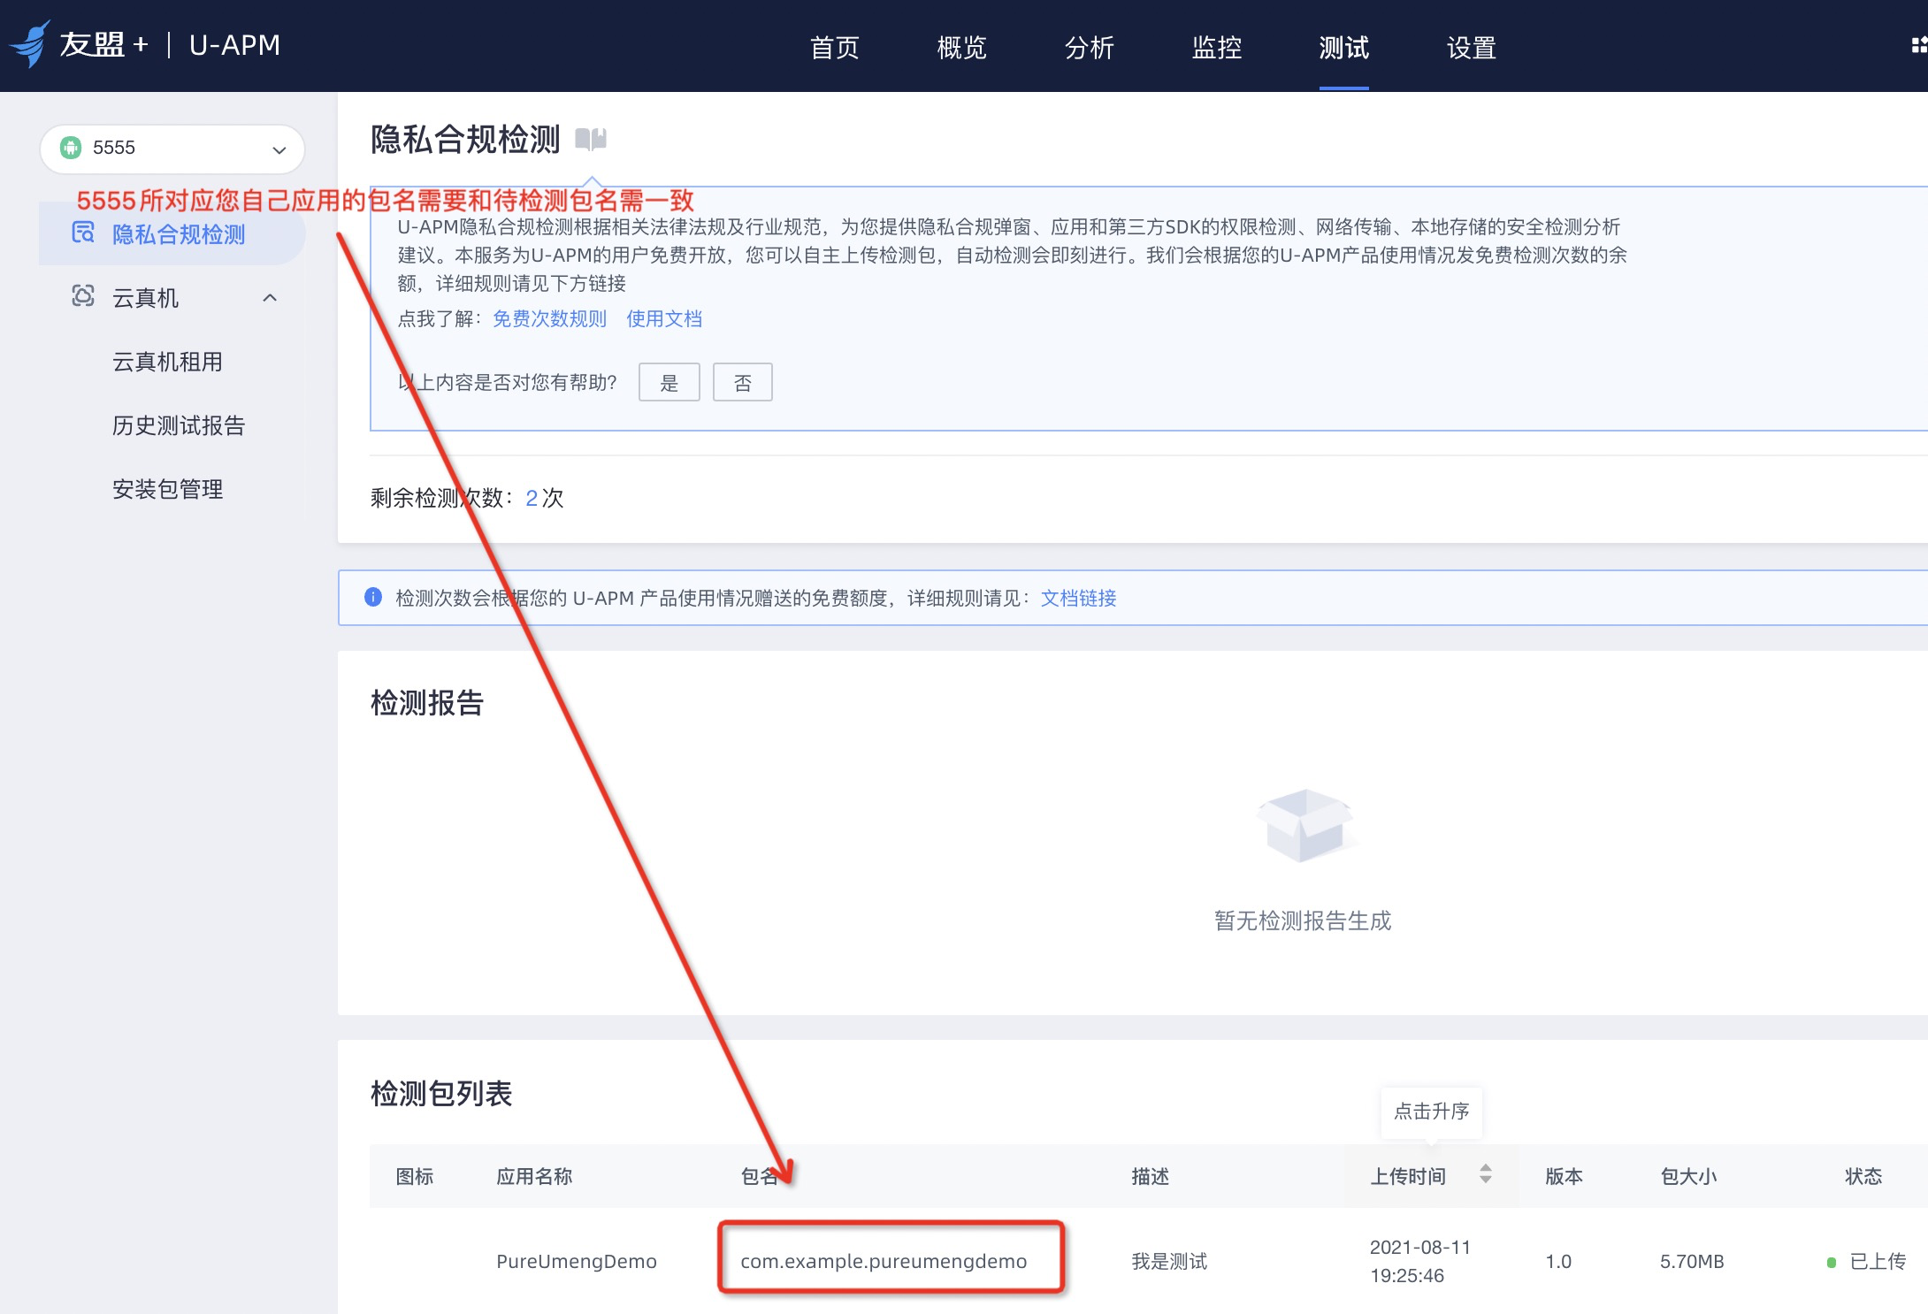
Task: Click the PureUmengDemo app name cell
Action: 577,1262
